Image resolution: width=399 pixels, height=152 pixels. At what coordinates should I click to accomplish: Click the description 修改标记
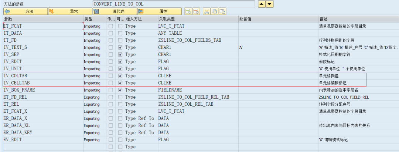pyautogui.click(x=327, y=62)
